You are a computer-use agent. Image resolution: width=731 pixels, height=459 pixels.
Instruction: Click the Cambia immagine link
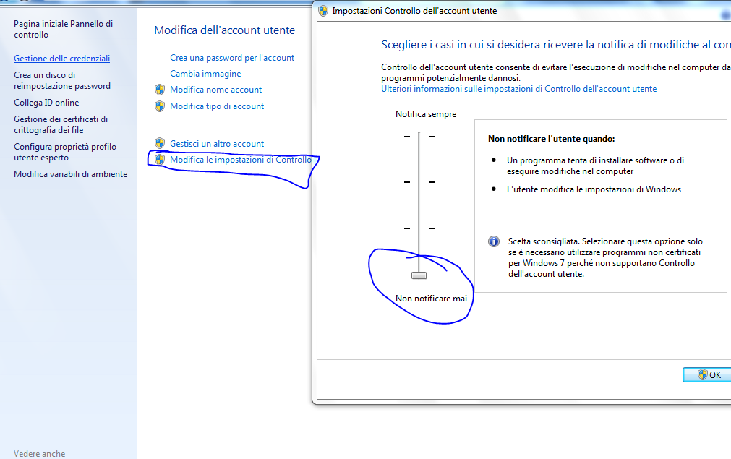click(205, 74)
